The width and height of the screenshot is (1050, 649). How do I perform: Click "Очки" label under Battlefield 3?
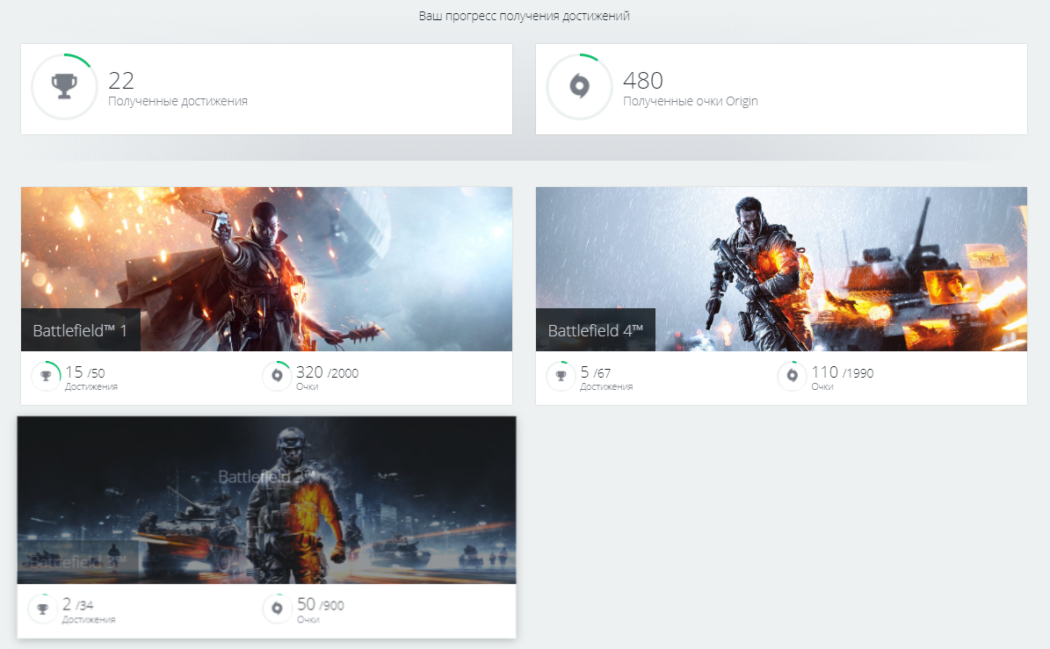coord(308,619)
